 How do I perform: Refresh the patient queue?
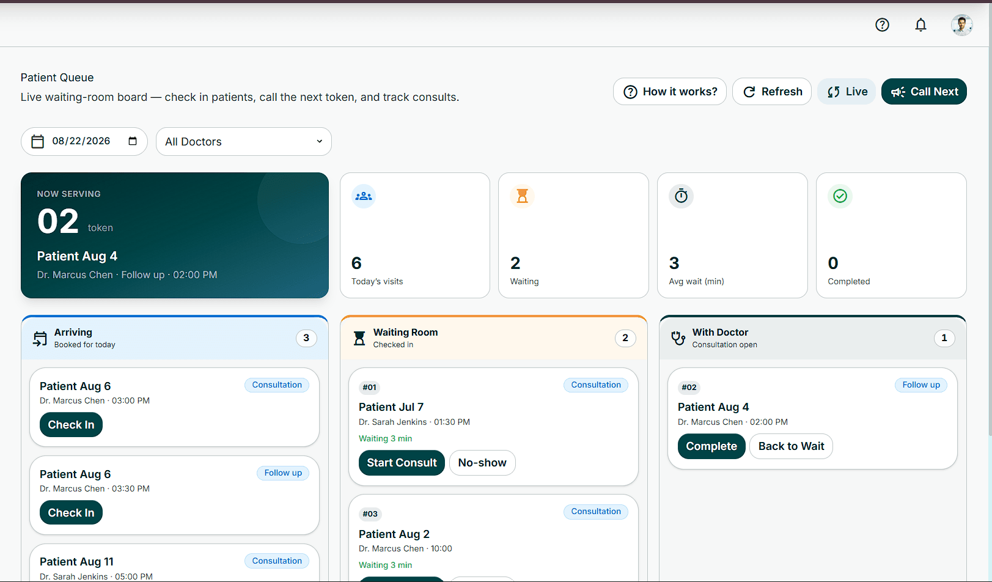pyautogui.click(x=772, y=92)
